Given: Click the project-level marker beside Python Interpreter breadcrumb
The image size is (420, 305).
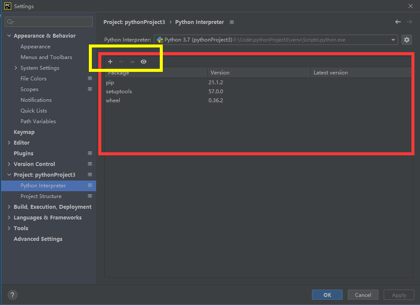Looking at the screenshot, I should [x=232, y=22].
